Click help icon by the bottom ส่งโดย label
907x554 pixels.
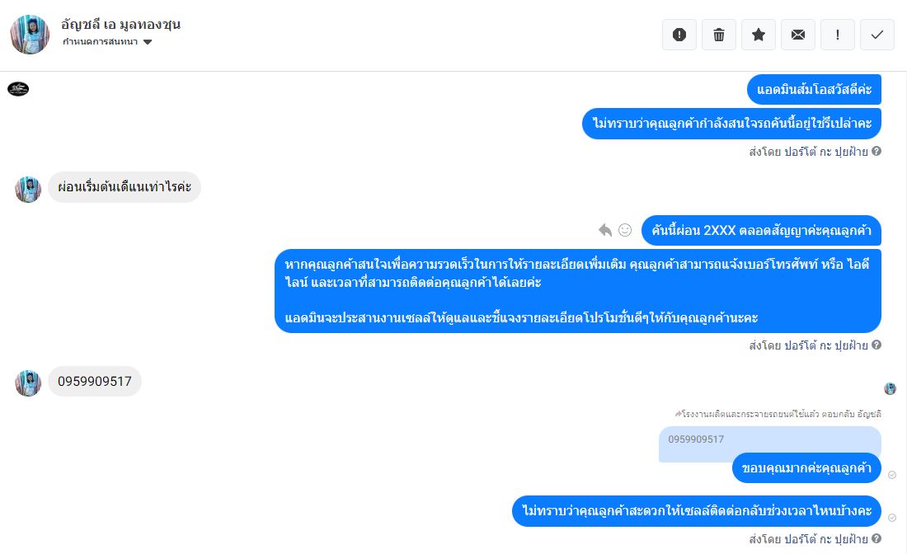(876, 538)
